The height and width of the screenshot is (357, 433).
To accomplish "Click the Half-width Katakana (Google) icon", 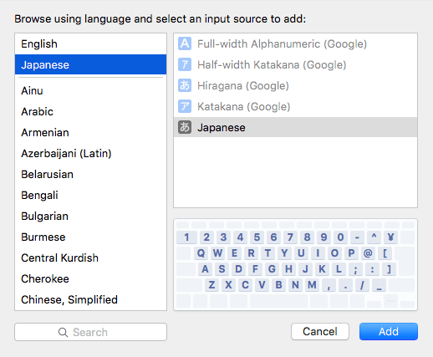I will click(185, 64).
